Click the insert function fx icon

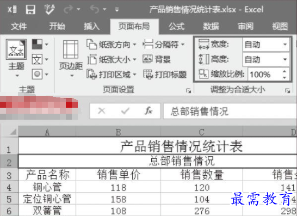148,111
